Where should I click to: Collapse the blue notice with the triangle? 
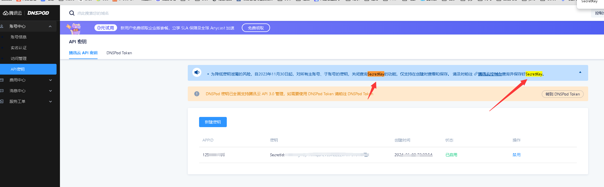(x=580, y=72)
